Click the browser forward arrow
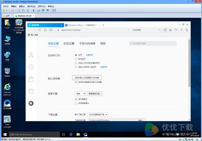The width and height of the screenshot is (202, 141). click(x=34, y=30)
